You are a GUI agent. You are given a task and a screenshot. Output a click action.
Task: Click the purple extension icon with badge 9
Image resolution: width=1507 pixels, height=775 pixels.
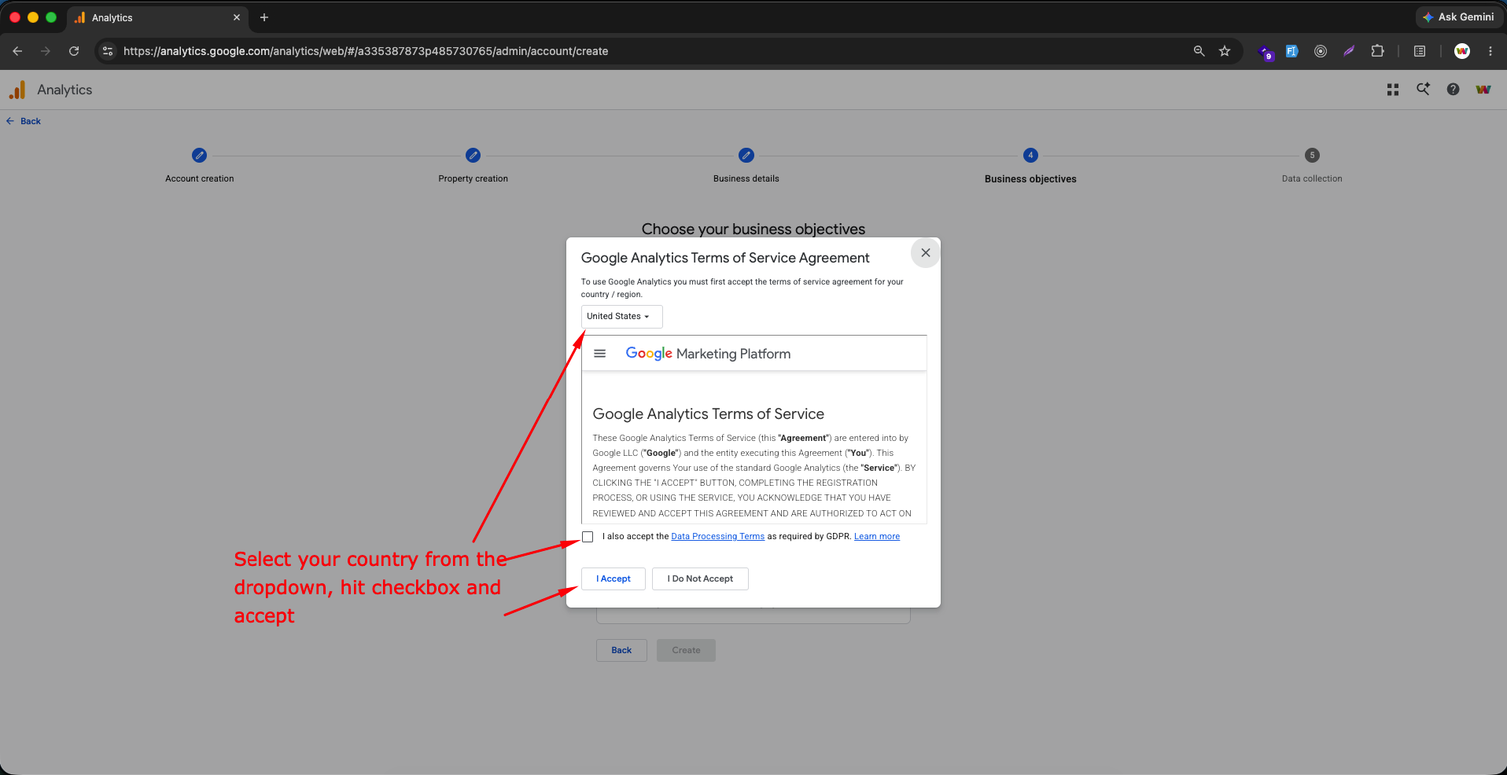click(x=1266, y=52)
